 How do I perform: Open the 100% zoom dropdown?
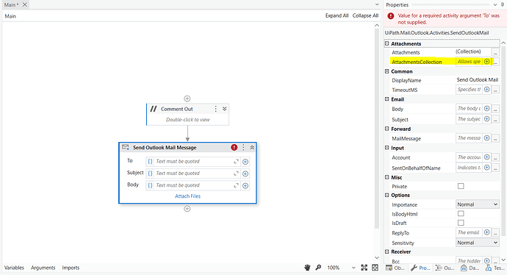coord(353,268)
